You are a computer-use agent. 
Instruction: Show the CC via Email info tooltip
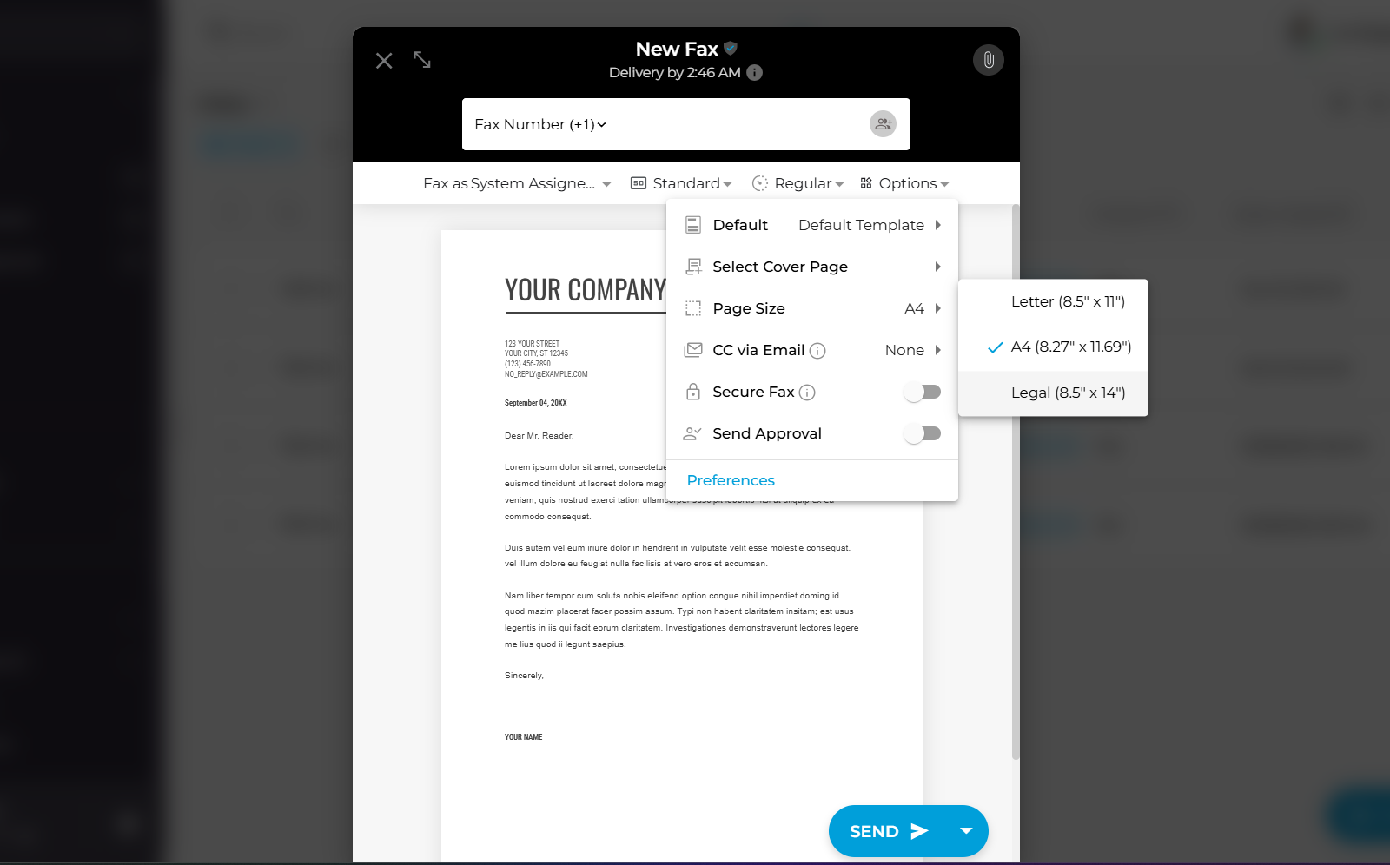817,351
